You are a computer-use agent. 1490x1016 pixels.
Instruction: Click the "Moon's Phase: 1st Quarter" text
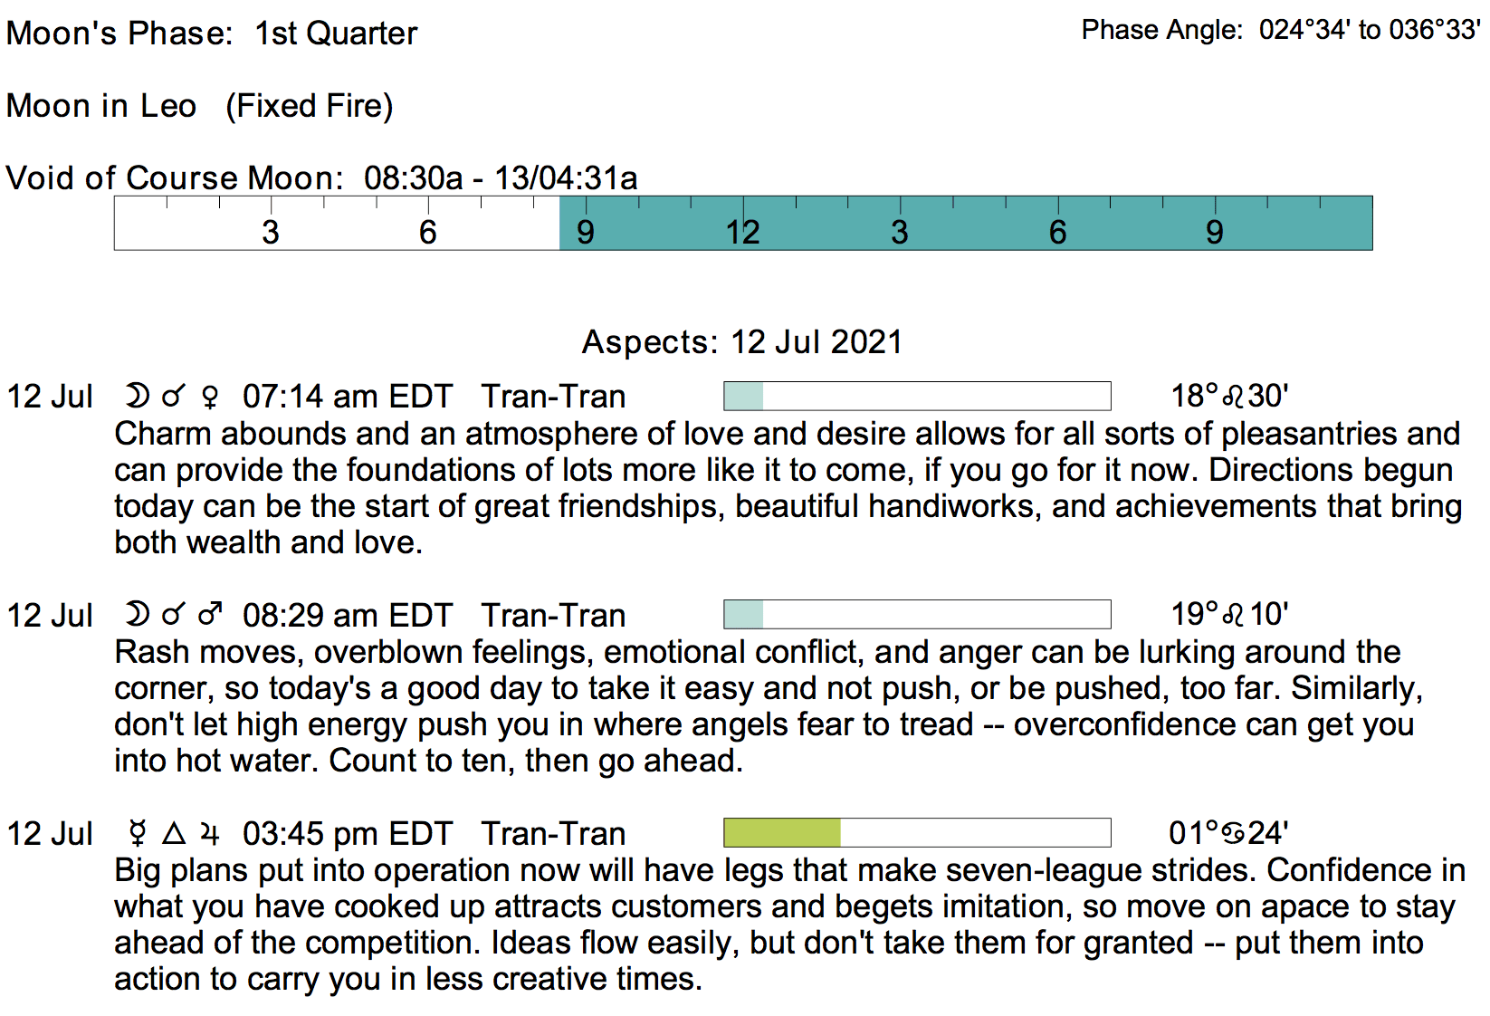point(211,34)
